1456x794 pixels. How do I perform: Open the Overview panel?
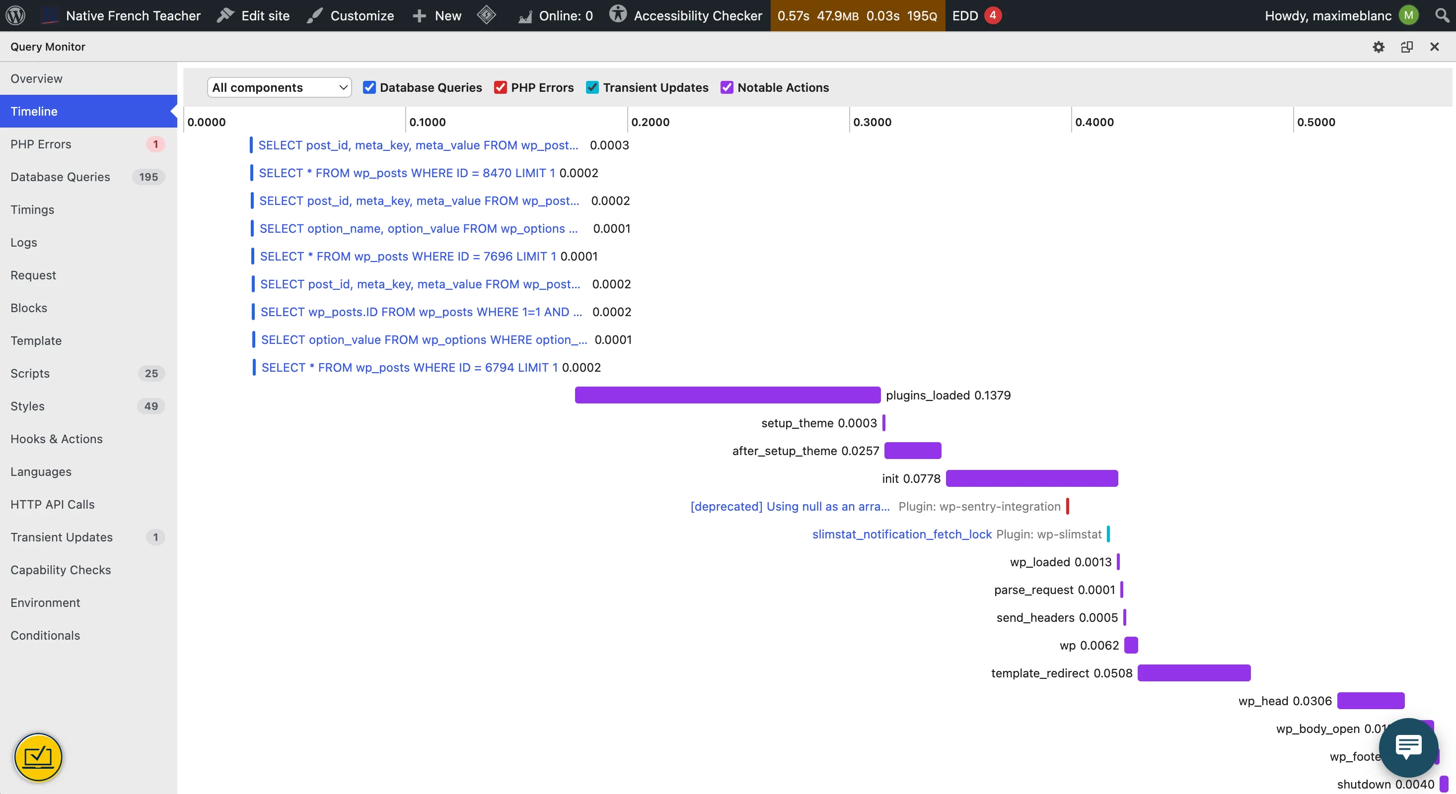click(88, 78)
